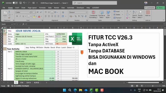The height and width of the screenshot is (93, 166).
Task: Switch to the Insert ribbon tab
Action: point(17,8)
